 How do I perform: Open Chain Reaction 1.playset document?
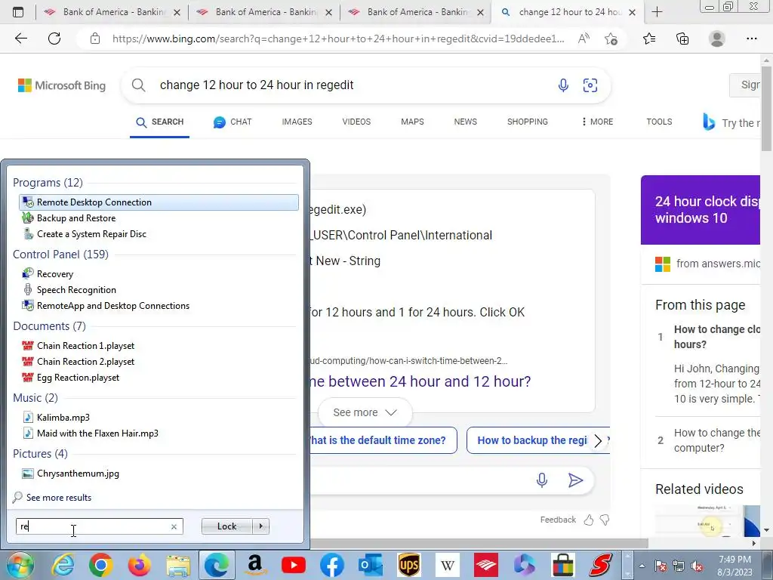(x=85, y=346)
